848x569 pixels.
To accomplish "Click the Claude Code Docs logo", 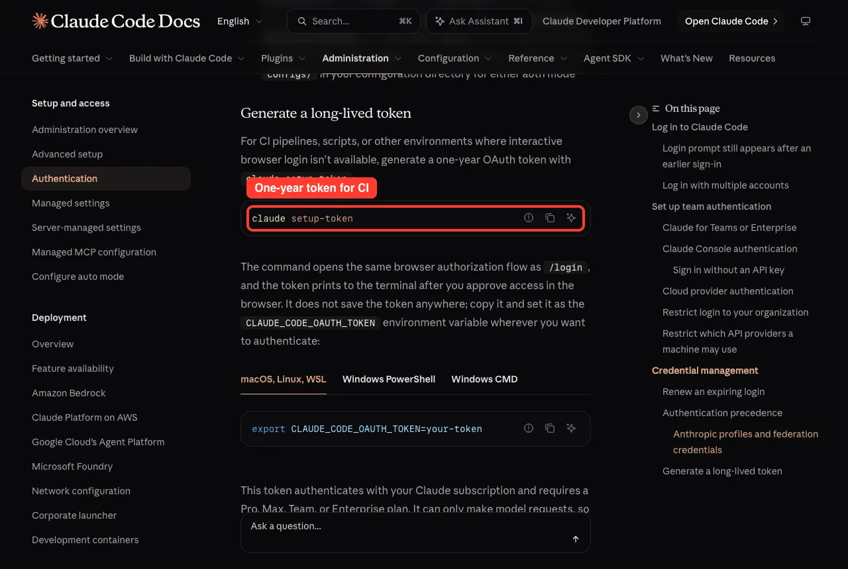I will point(116,21).
